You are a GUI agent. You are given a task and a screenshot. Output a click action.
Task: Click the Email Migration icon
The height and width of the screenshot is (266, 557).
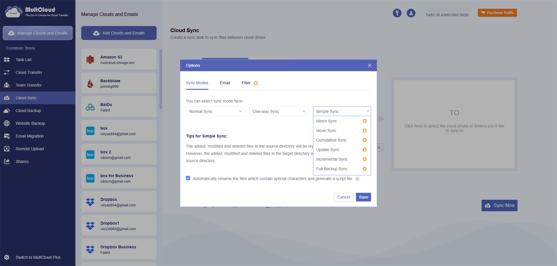point(7,136)
